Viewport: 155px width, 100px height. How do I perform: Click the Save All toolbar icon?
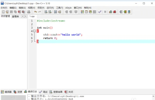click(x=15, y=12)
